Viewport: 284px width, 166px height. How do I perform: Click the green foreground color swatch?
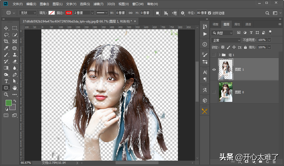8,103
